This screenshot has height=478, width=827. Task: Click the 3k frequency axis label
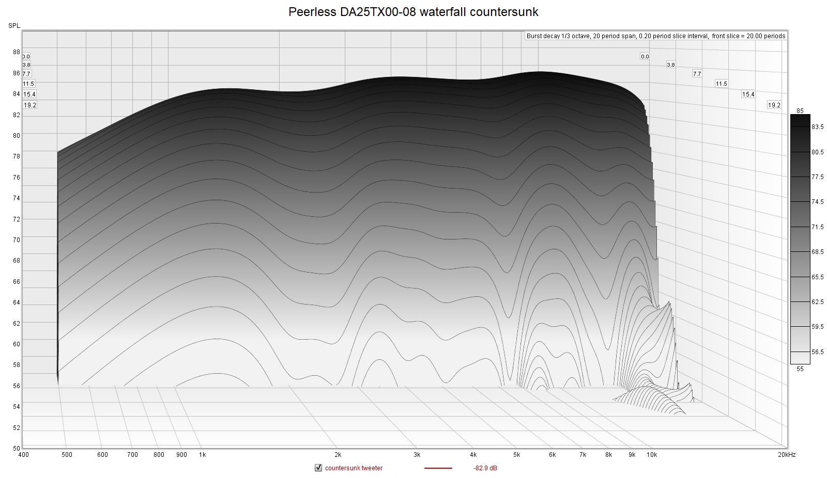click(417, 455)
